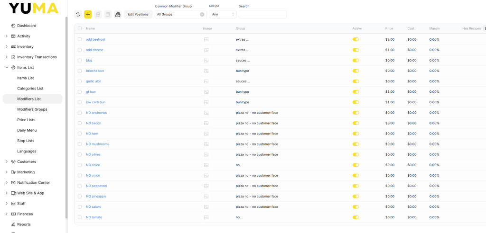Open the Recipe Any dropdown
Image resolution: width=486 pixels, height=233 pixels.
point(223,14)
